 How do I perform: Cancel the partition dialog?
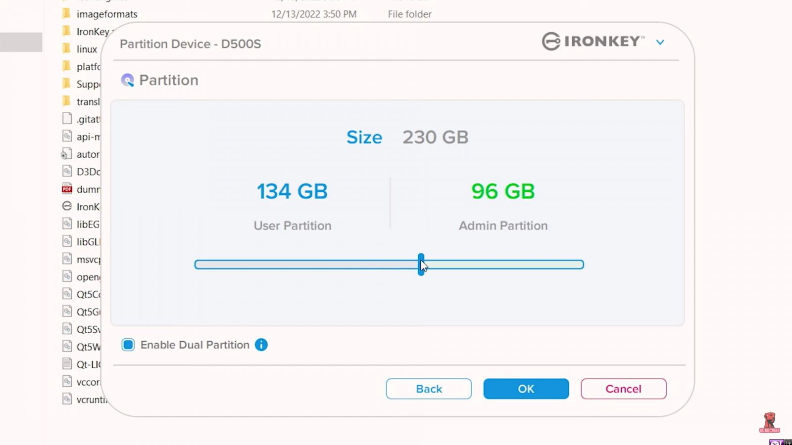623,389
